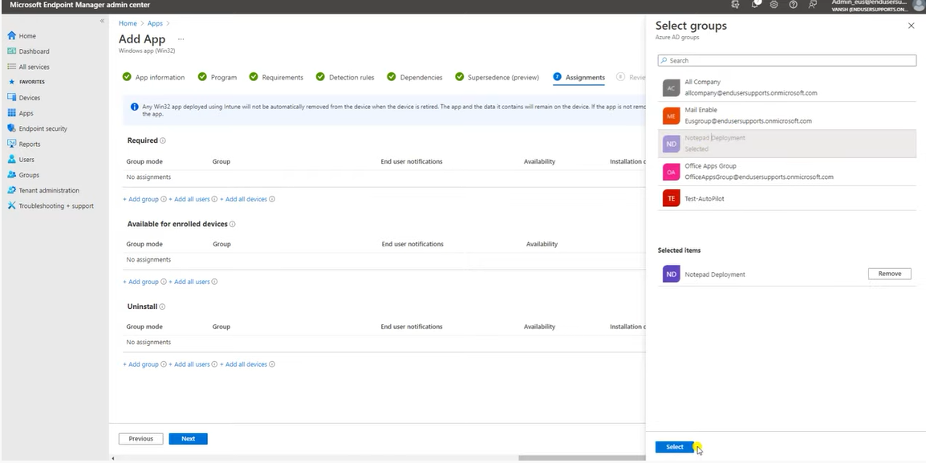Open the notifications bell in the header

(x=755, y=4)
